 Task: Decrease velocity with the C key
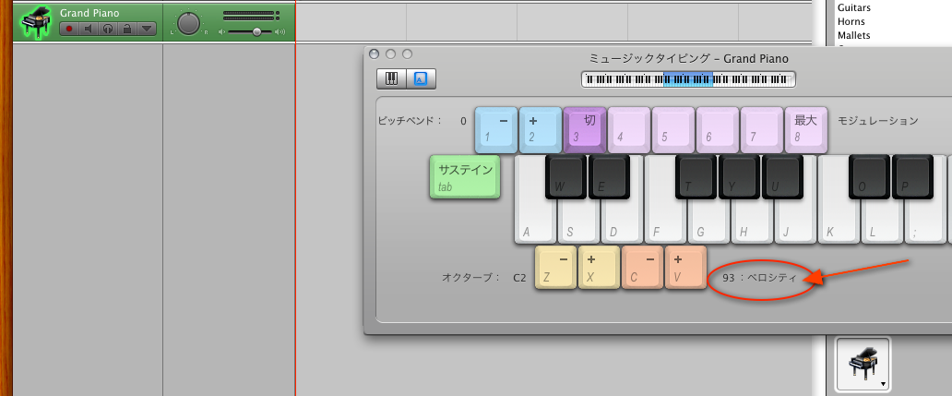click(x=643, y=268)
